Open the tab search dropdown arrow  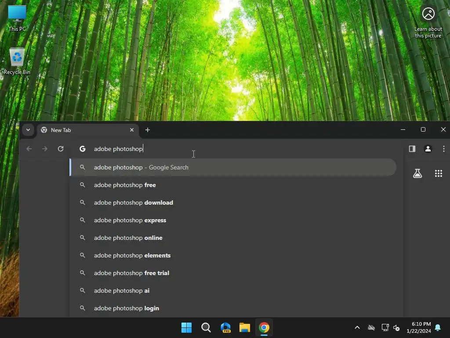click(x=28, y=130)
